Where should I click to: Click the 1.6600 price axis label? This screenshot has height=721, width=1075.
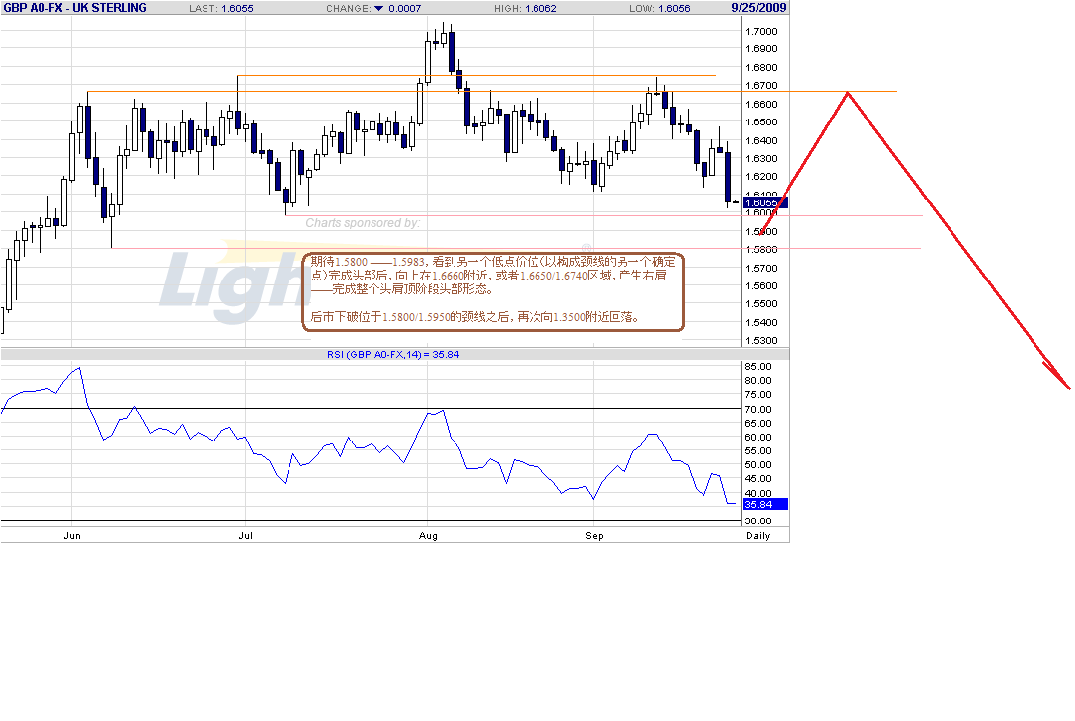click(761, 104)
